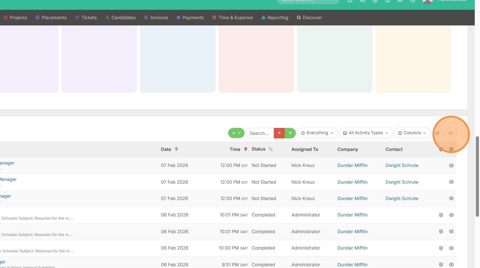Sort by Date using the green arrow
The image size is (480, 268).
pyautogui.click(x=177, y=149)
